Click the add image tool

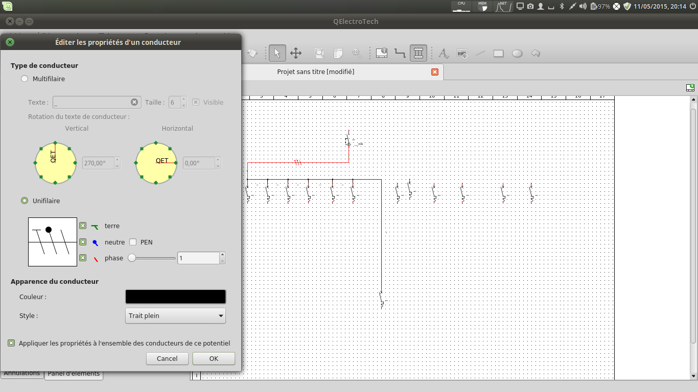462,53
